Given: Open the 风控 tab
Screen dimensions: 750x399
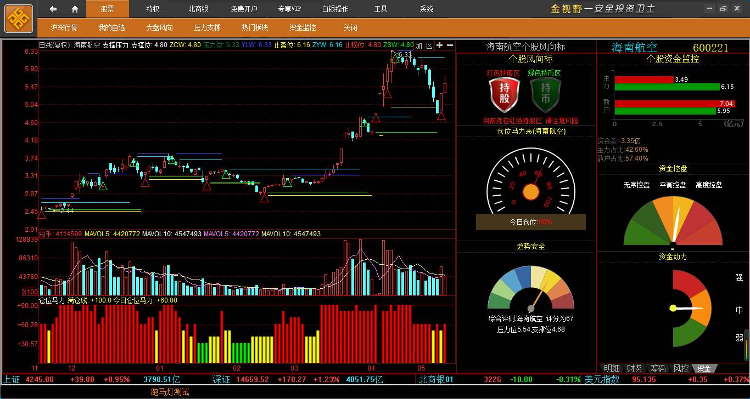Looking at the screenshot, I should 680,368.
